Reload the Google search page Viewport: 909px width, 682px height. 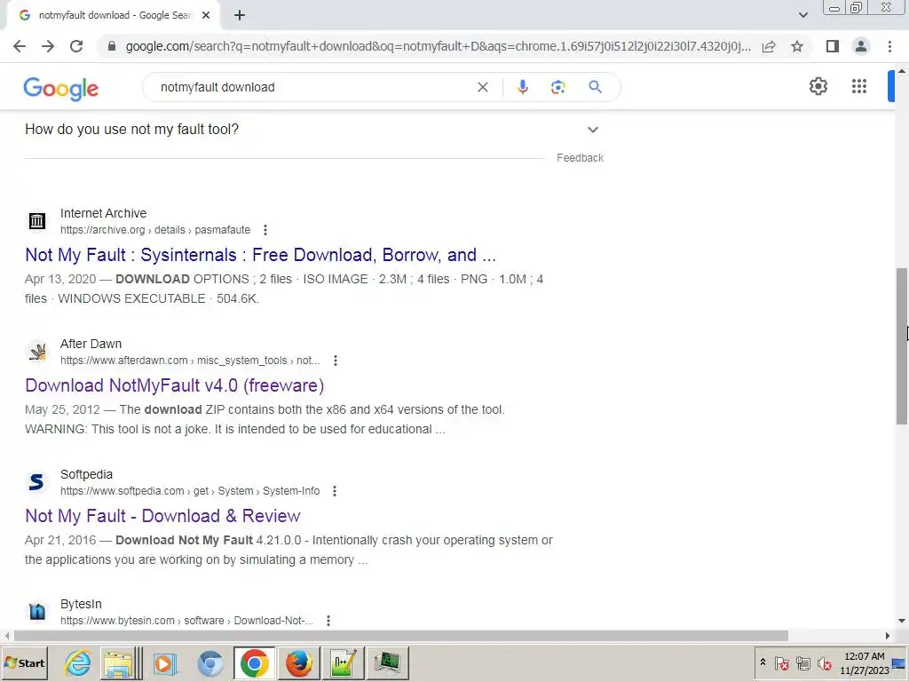pos(76,46)
